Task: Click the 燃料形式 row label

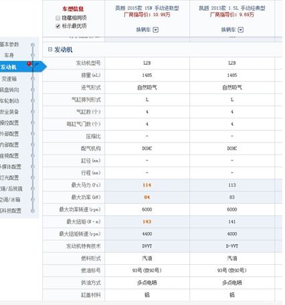Action: [x=91, y=258]
